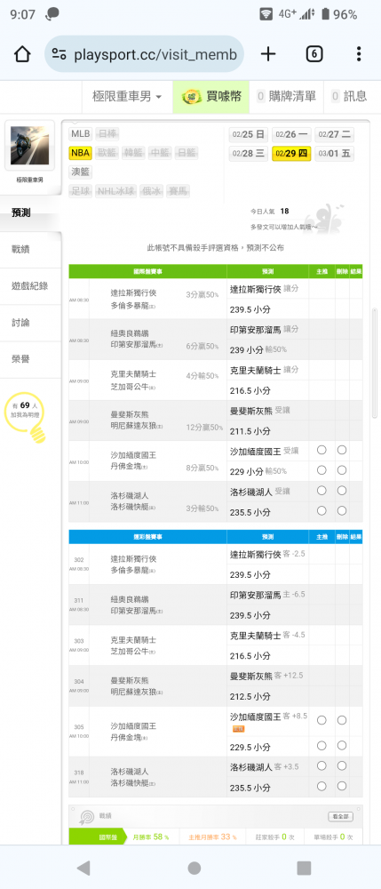Select 主推 radio for 229 小分 輸50%

pos(321,470)
